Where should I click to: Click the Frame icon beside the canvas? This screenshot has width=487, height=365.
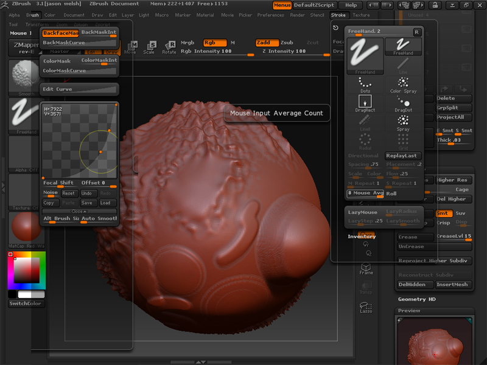point(366,268)
